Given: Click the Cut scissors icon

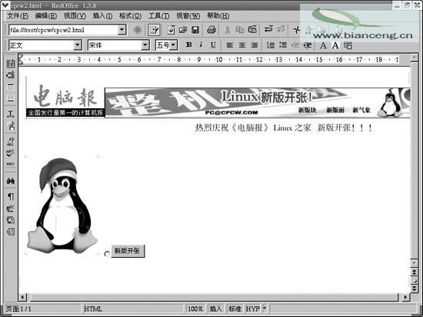Looking at the screenshot, I should 228,29.
